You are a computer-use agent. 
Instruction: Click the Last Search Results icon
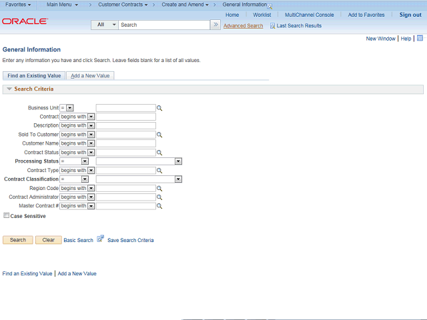coord(272,26)
